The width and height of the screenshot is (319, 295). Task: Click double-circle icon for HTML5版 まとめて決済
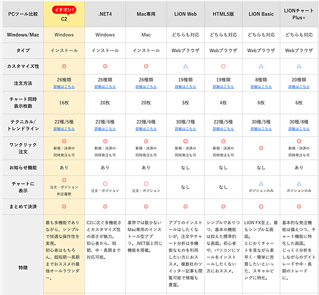click(x=223, y=207)
